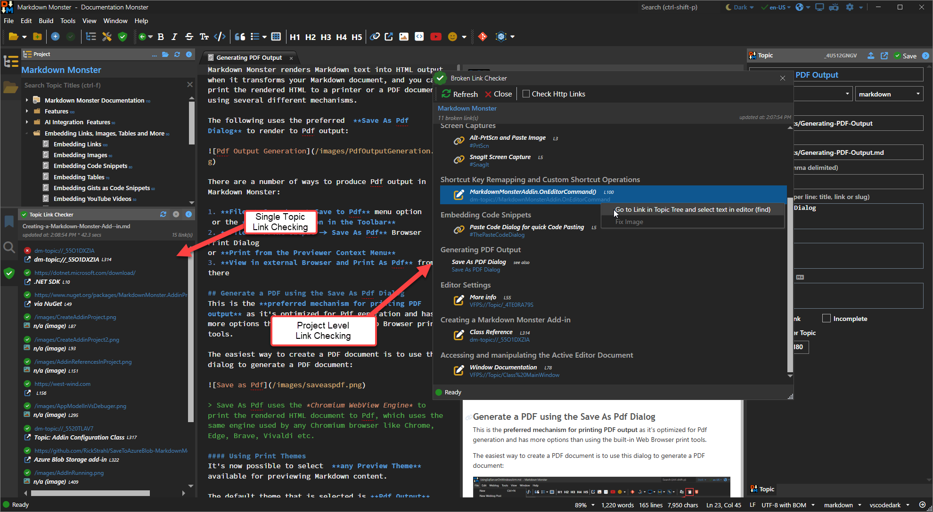The image size is (933, 512).
Task: Click the green shield link checker icon in the toolbar
Action: tap(123, 37)
